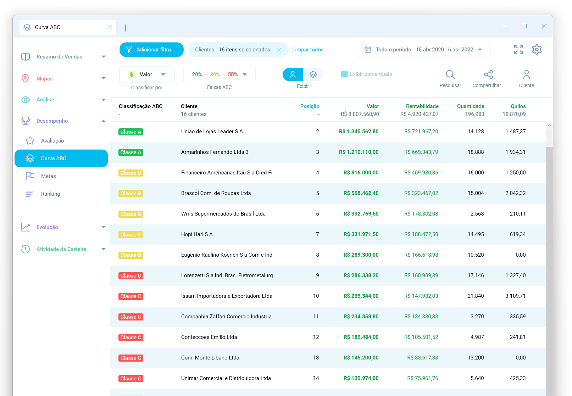
Task: Click the Ranking bars icon
Action: click(x=30, y=194)
